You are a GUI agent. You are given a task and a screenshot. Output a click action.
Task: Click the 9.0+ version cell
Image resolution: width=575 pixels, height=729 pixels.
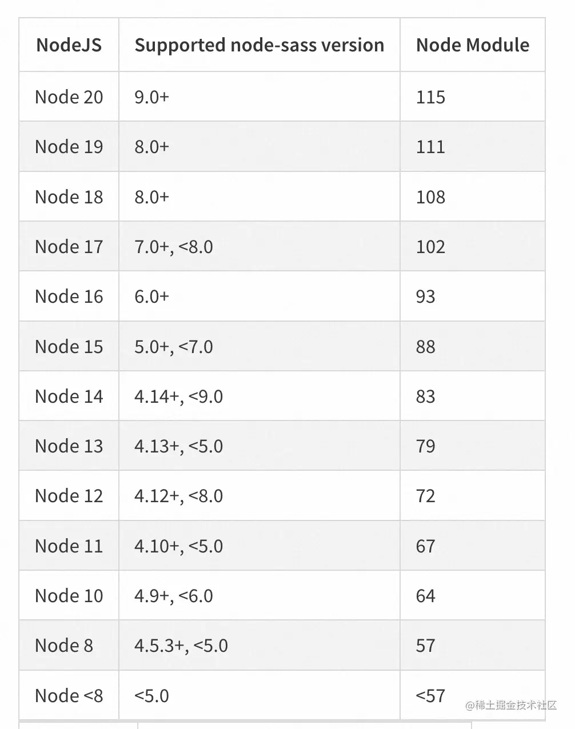[x=152, y=97]
